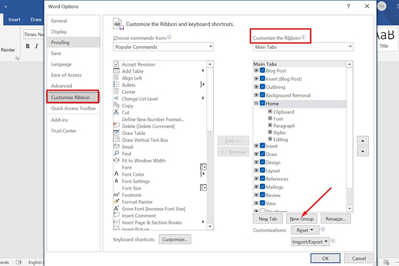The width and height of the screenshot is (399, 266).
Task: Click the Move Down arrow button
Action: coord(363,152)
